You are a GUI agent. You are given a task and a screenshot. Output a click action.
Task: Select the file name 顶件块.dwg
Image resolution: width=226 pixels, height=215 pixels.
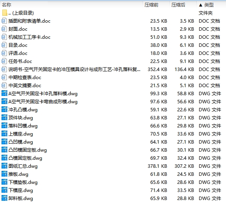(x=21, y=118)
